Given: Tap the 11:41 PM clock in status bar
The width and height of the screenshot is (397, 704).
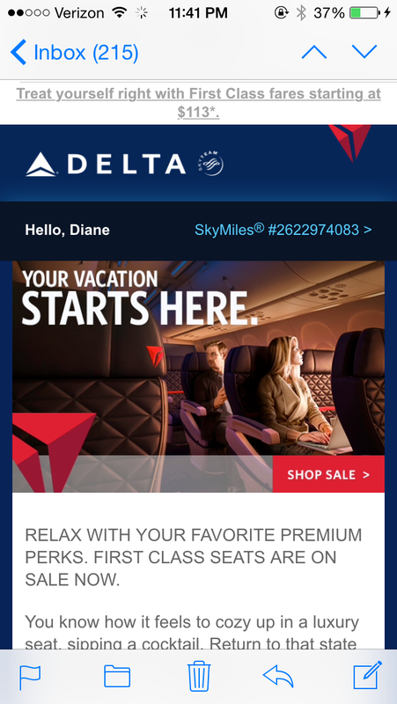Looking at the screenshot, I should click(x=198, y=13).
